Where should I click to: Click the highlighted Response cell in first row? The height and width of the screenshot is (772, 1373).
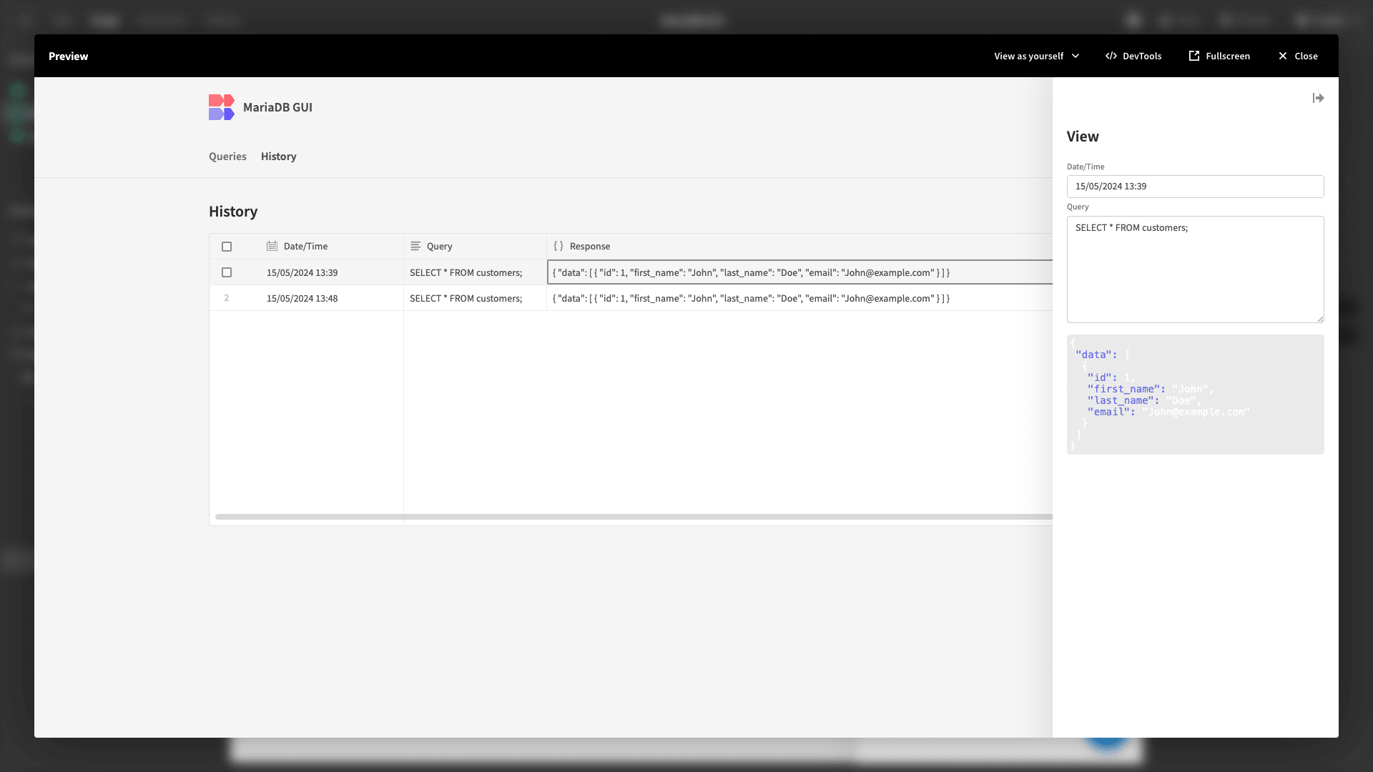pos(799,272)
